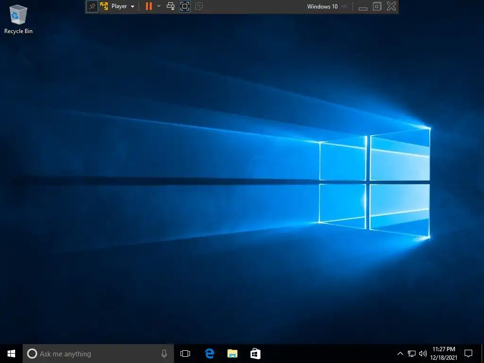Click the Cortana circle icon
The width and height of the screenshot is (484, 363).
coord(32,354)
